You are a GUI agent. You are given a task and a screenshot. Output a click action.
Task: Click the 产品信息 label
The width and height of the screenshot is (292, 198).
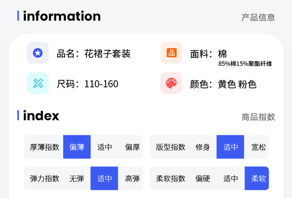258,17
